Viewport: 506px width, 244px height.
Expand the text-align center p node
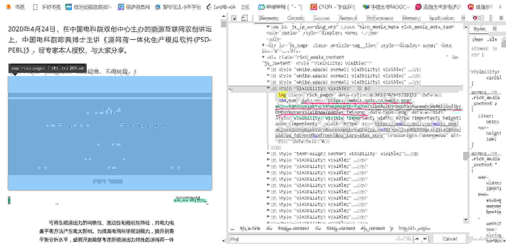268,153
